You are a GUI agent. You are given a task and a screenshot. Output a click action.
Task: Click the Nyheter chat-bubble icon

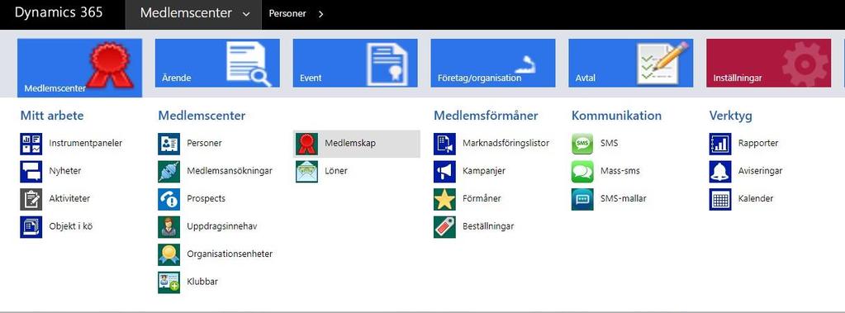tap(31, 171)
